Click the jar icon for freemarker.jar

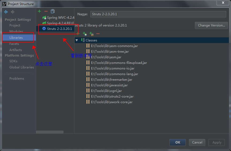point(88,79)
